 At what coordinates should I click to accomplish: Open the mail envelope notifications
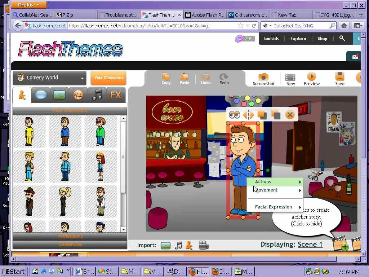coord(355,57)
